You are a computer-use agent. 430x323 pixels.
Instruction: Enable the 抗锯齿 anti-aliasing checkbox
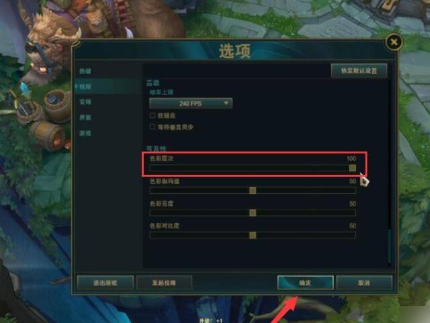153,115
